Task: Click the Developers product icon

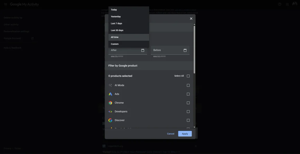Action: tap(110, 111)
